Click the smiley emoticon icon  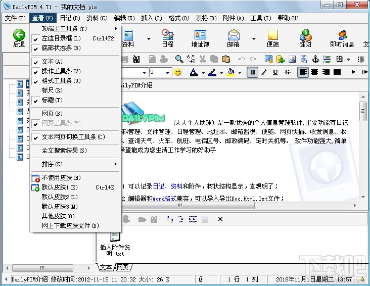[178, 72]
